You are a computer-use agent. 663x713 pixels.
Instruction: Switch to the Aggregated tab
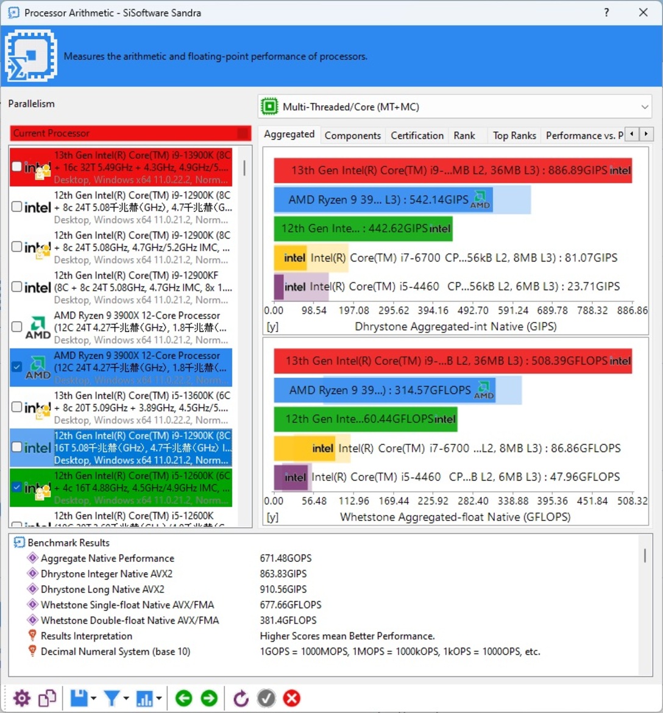point(289,134)
